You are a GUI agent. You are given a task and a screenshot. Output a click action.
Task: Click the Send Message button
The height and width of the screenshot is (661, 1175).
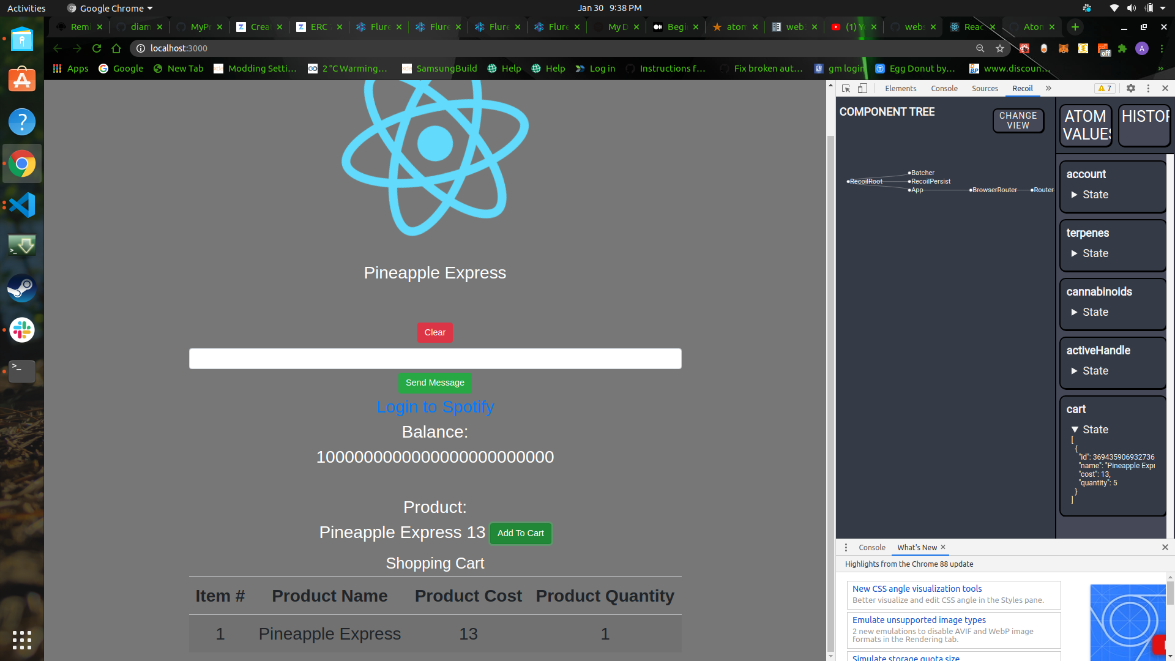[435, 383]
